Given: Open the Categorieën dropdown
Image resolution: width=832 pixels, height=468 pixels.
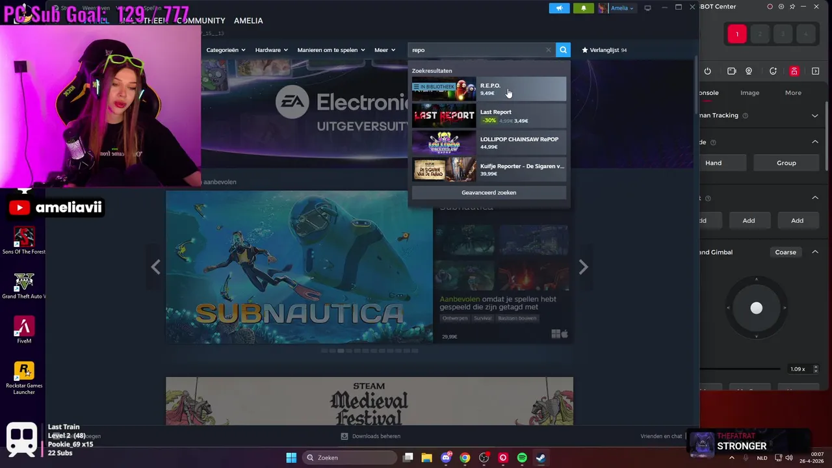Looking at the screenshot, I should point(226,50).
